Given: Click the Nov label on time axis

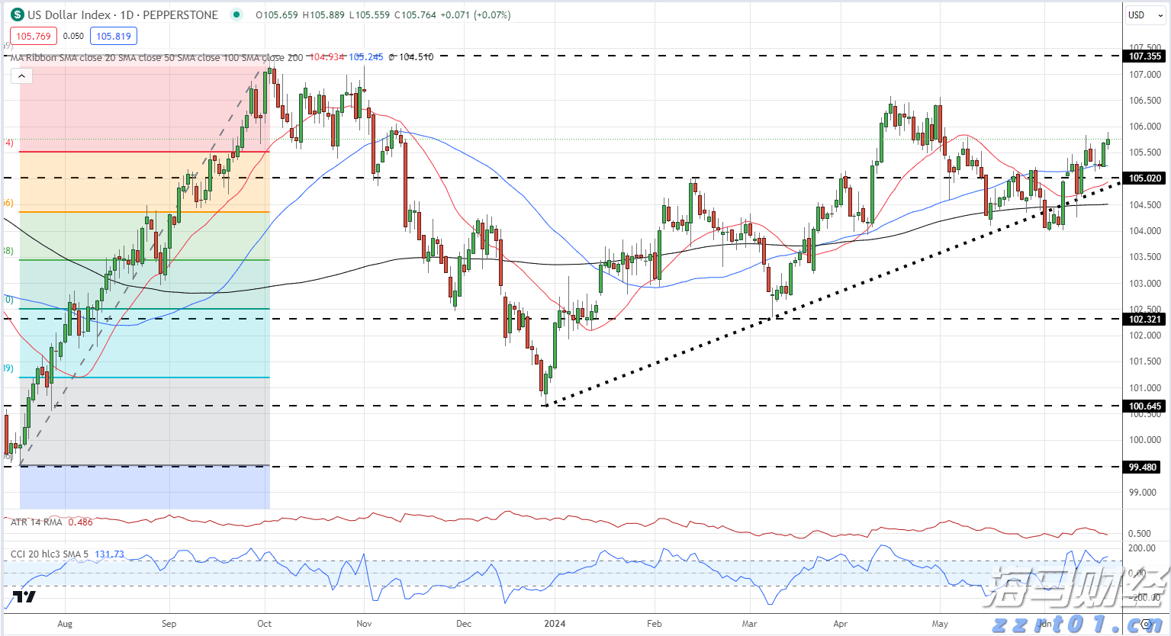Looking at the screenshot, I should [364, 624].
